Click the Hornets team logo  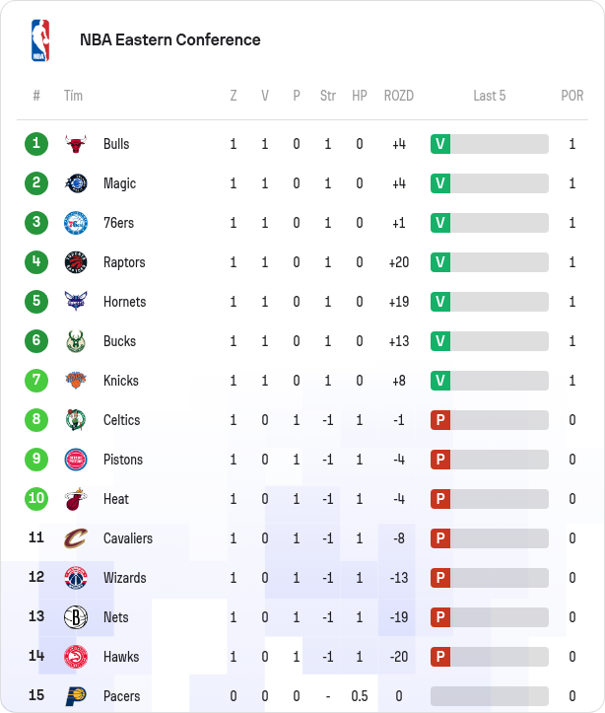76,302
